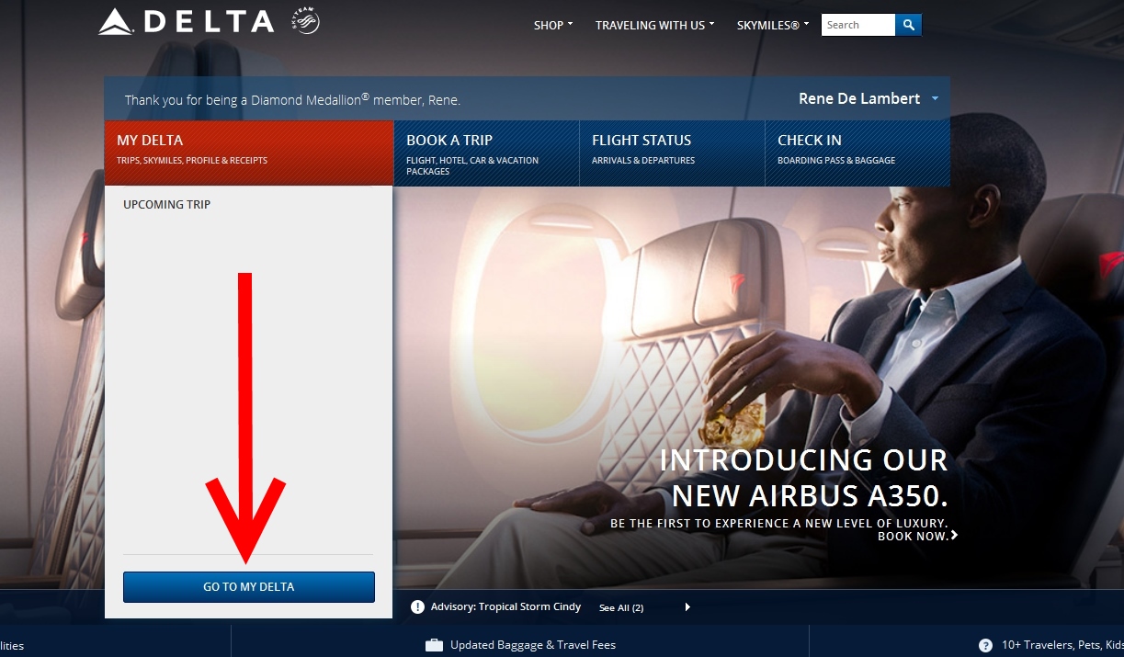Open the SkyMiles dropdown menu
Viewport: 1124px width, 657px height.
(x=773, y=25)
